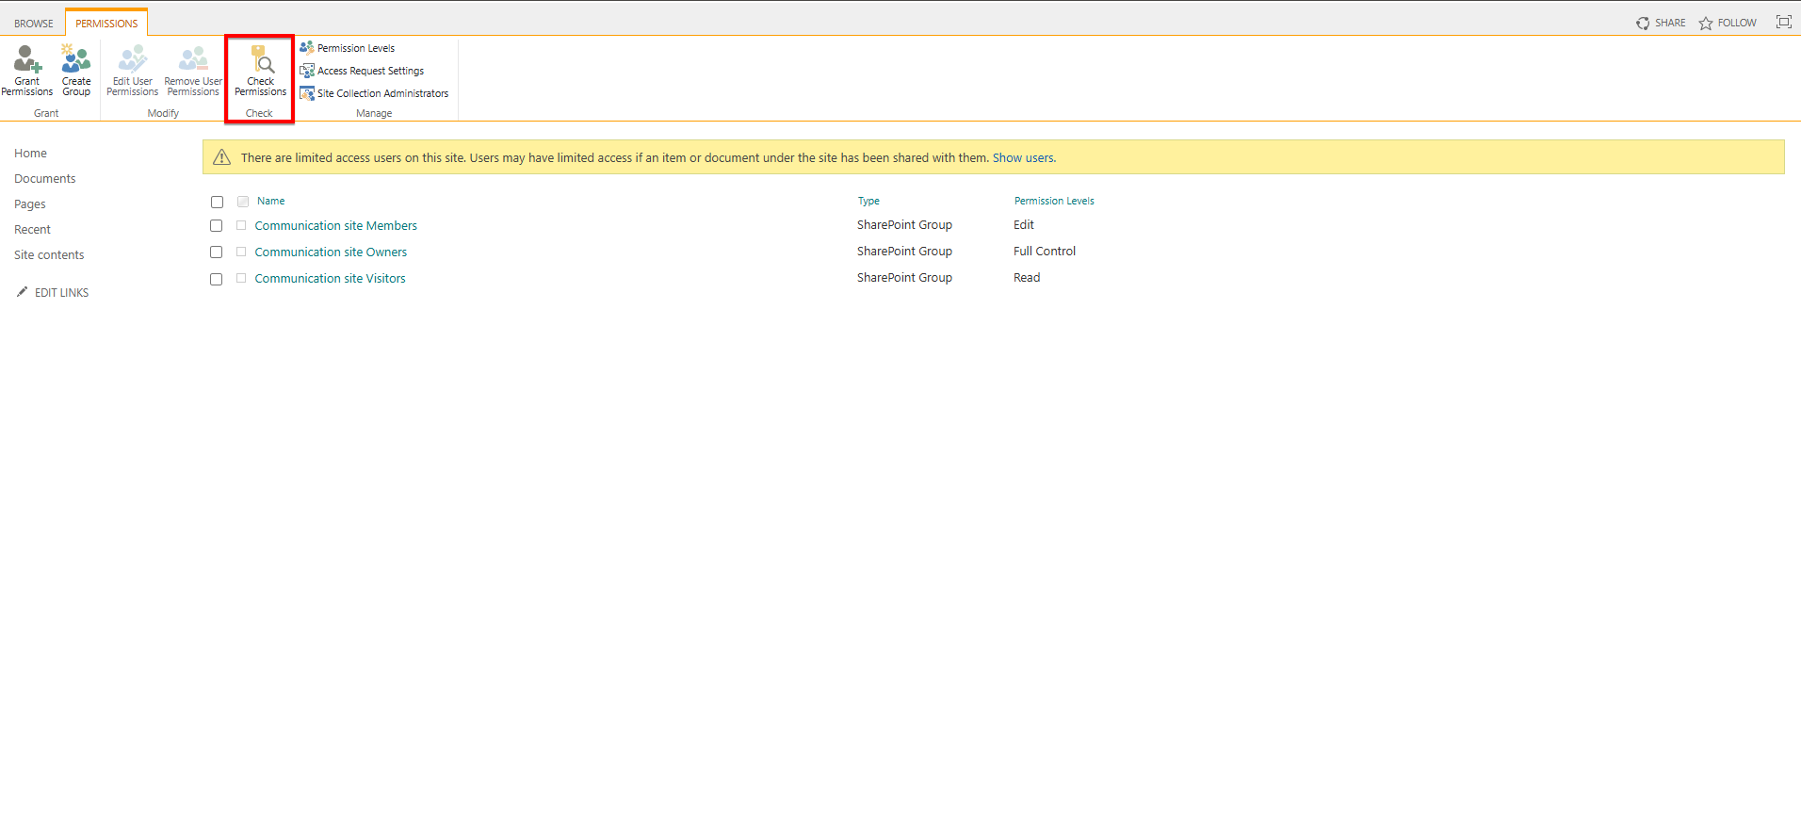Click the Read permission level for Visitors
This screenshot has width=1801, height=814.
coord(1027,278)
